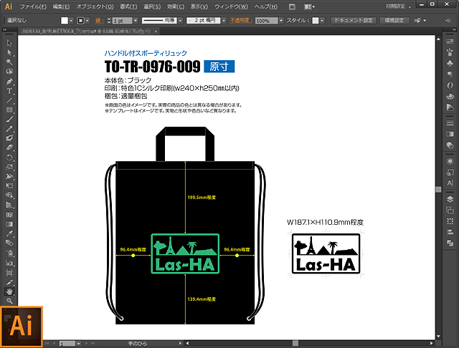Select the Rectangle shape tool
The width and height of the screenshot is (459, 348).
(10, 110)
